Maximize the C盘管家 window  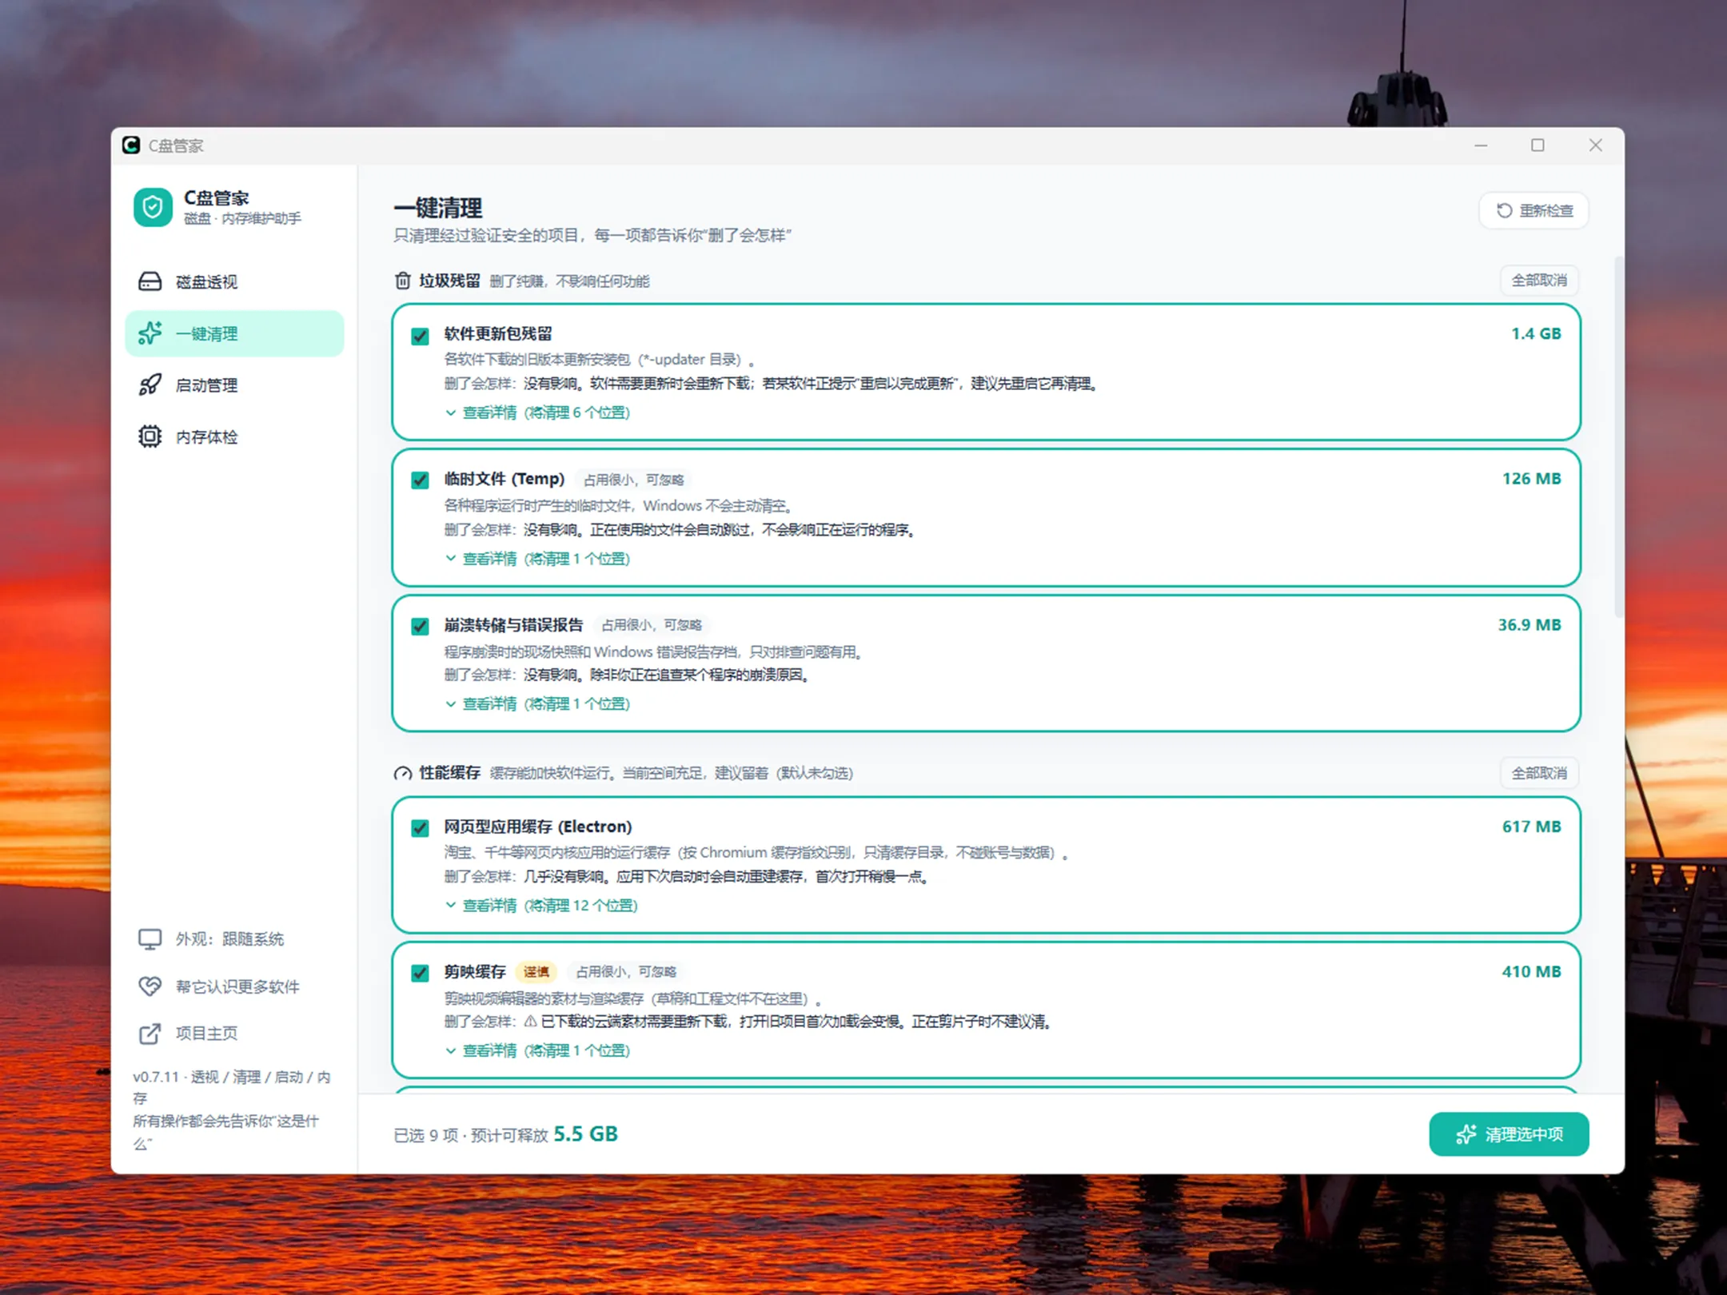(1537, 145)
